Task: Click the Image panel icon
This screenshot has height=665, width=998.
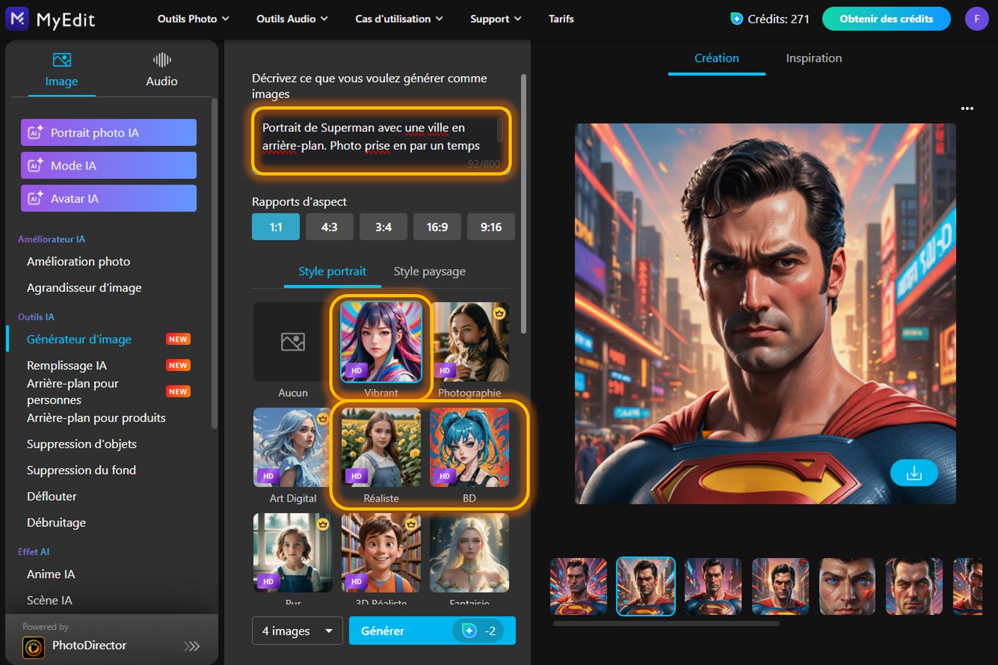Action: 62,60
